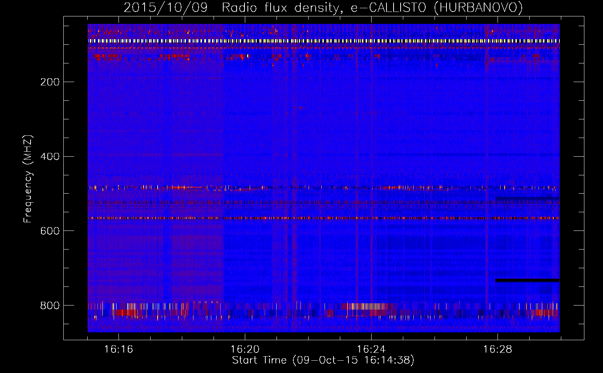
Task: Click the 600 frequency tick label
Action: coord(50,231)
